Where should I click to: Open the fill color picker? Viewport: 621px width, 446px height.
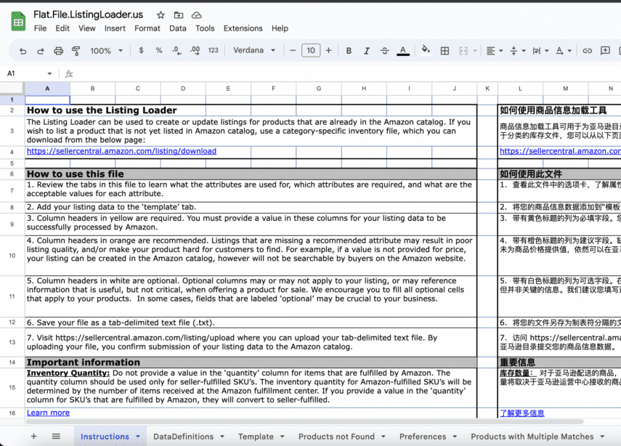click(x=425, y=51)
